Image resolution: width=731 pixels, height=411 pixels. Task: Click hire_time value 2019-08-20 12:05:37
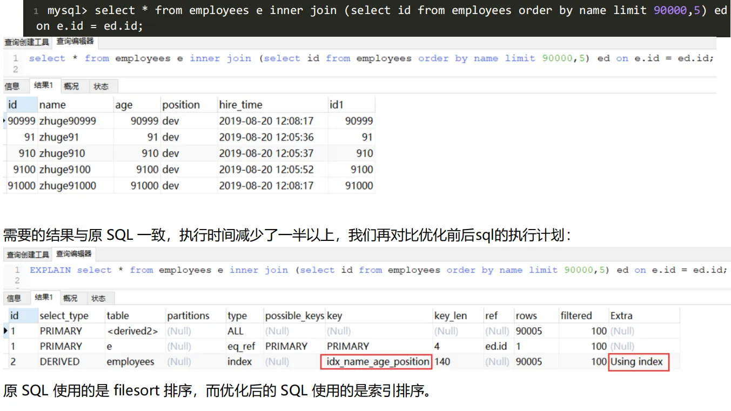266,153
